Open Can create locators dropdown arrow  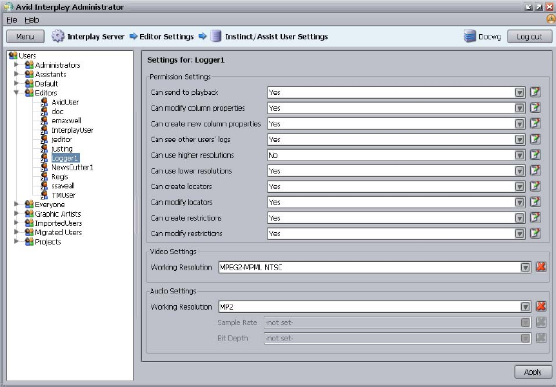tap(519, 186)
